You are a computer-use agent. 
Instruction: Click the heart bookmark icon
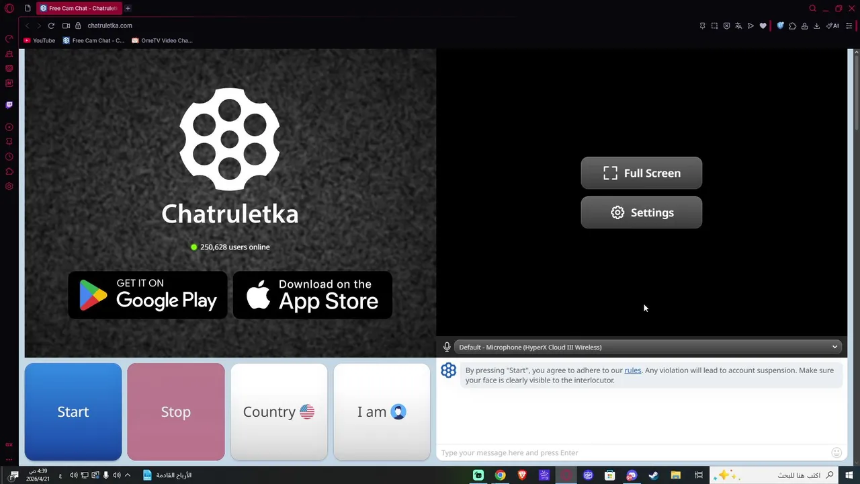tap(763, 26)
